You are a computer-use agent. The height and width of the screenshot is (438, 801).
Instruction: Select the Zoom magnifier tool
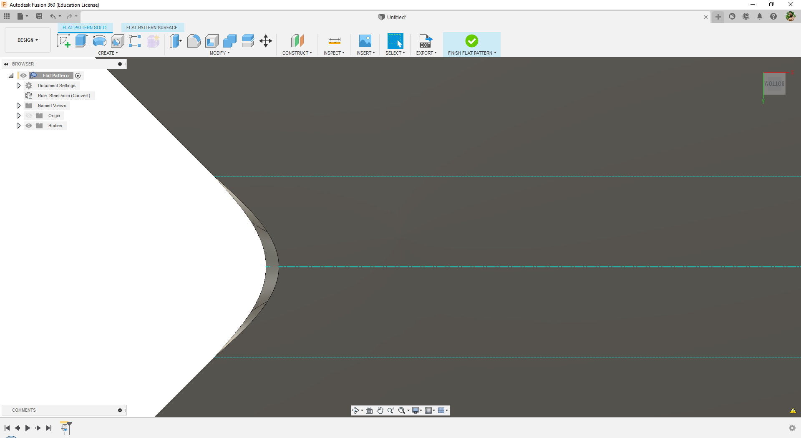[x=391, y=410]
